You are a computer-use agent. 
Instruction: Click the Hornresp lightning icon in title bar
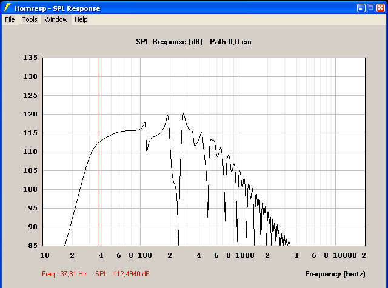pos(7,8)
